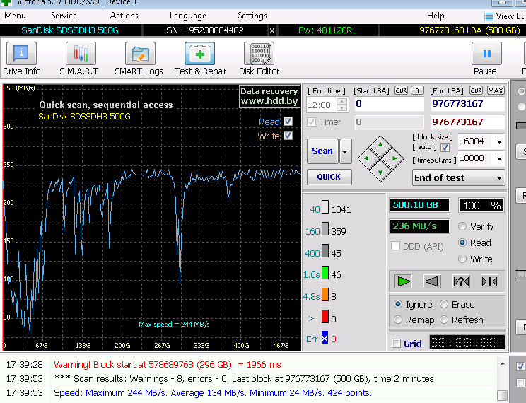This screenshot has height=403, width=526.
Task: Select the Verify radio option
Action: pyautogui.click(x=463, y=227)
